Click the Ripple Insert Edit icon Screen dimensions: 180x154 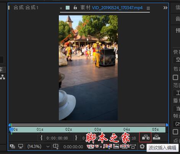pyautogui.click(x=146, y=138)
